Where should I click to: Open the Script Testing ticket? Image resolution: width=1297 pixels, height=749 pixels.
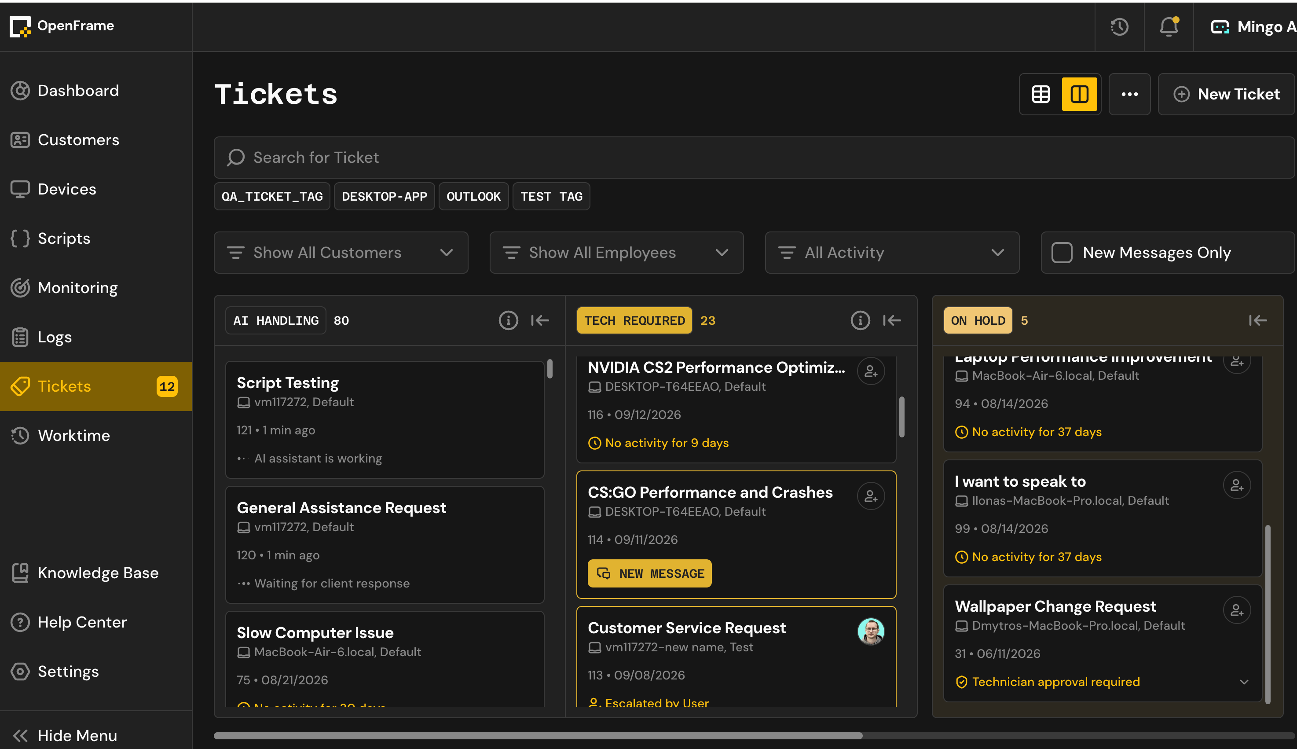[x=384, y=420]
